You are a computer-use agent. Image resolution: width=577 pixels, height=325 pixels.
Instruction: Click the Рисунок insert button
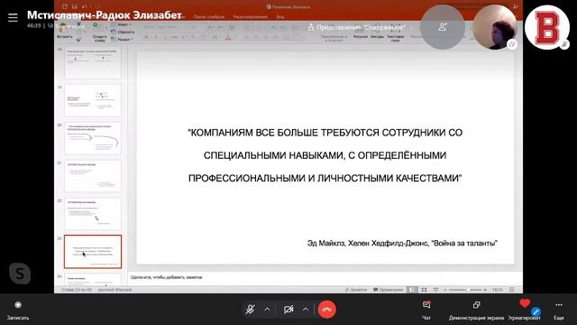361,32
